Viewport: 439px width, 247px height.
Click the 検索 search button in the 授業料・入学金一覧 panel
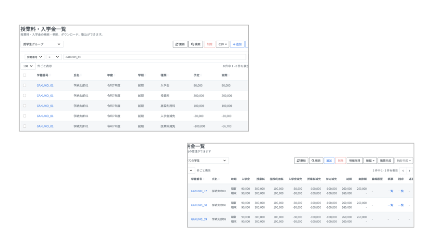pos(195,44)
